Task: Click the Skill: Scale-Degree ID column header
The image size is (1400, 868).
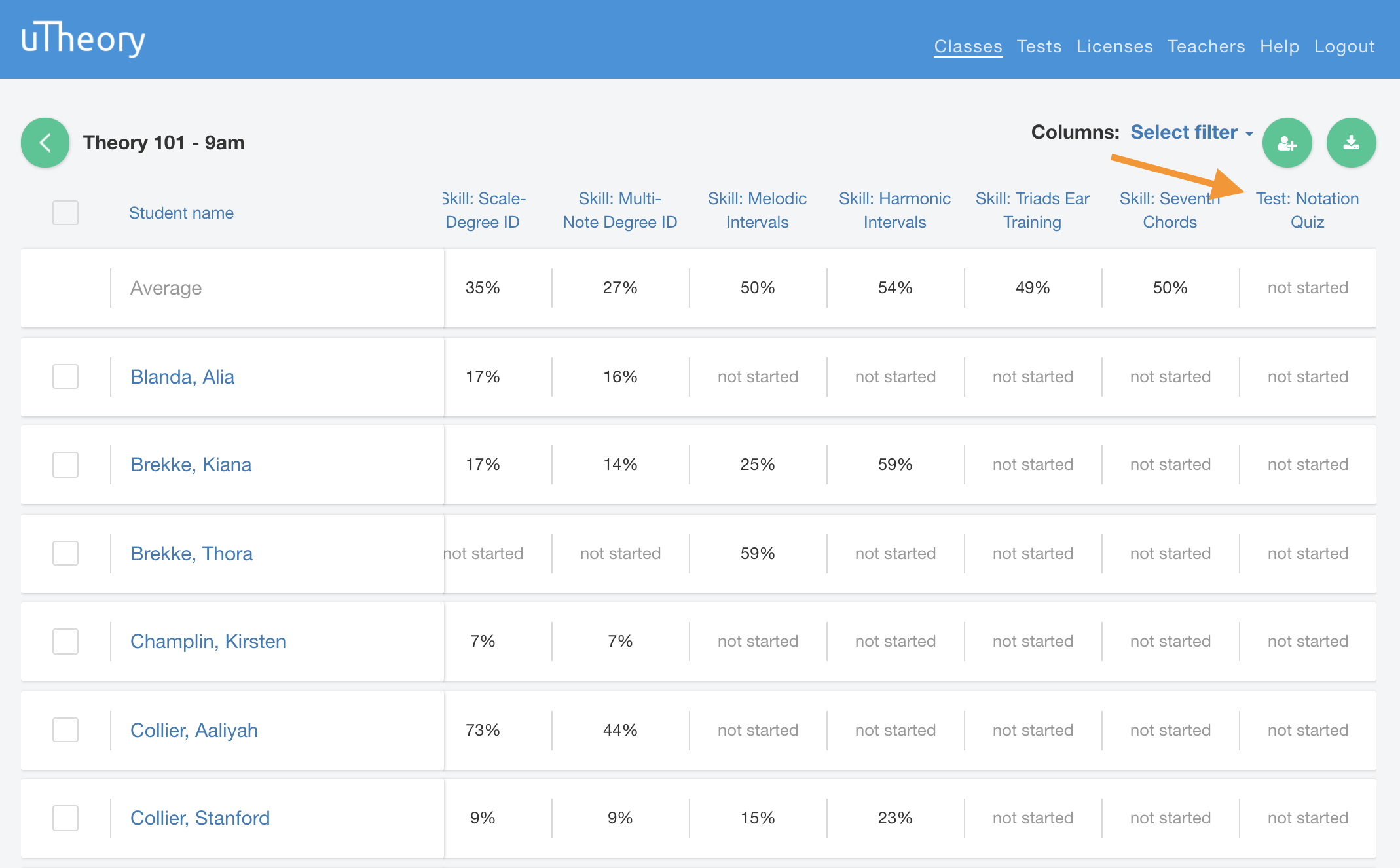Action: click(x=483, y=210)
